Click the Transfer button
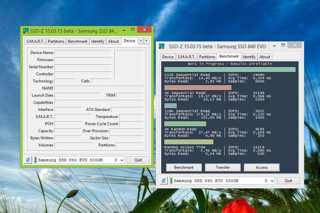 pos(223,167)
